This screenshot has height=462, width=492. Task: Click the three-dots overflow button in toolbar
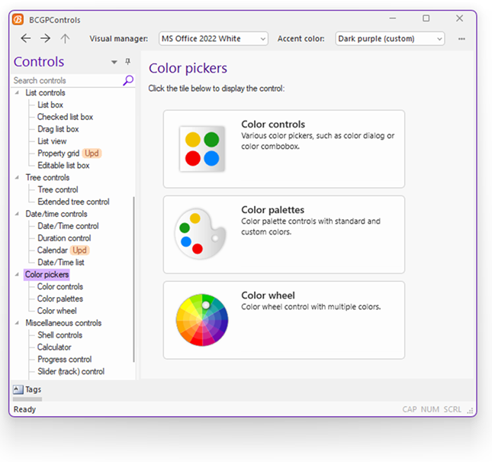pos(461,38)
